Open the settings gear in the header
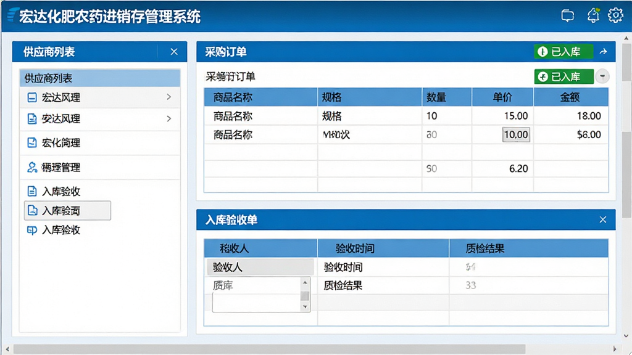632x355 pixels. coord(615,15)
